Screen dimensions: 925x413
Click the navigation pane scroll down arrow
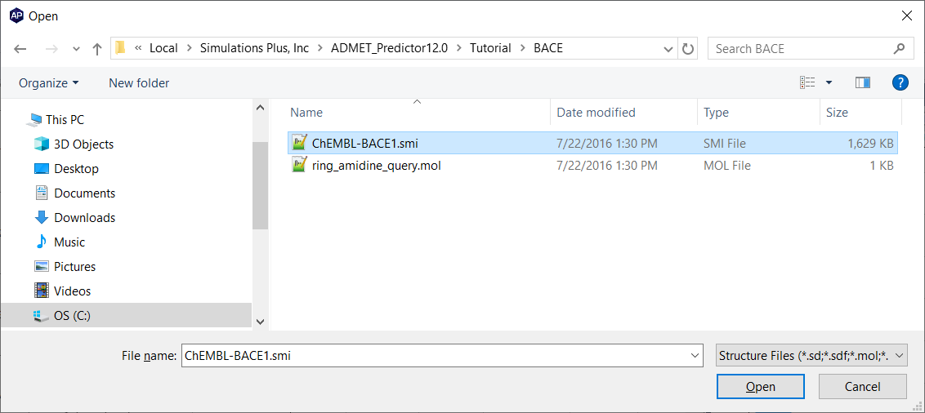(x=260, y=321)
